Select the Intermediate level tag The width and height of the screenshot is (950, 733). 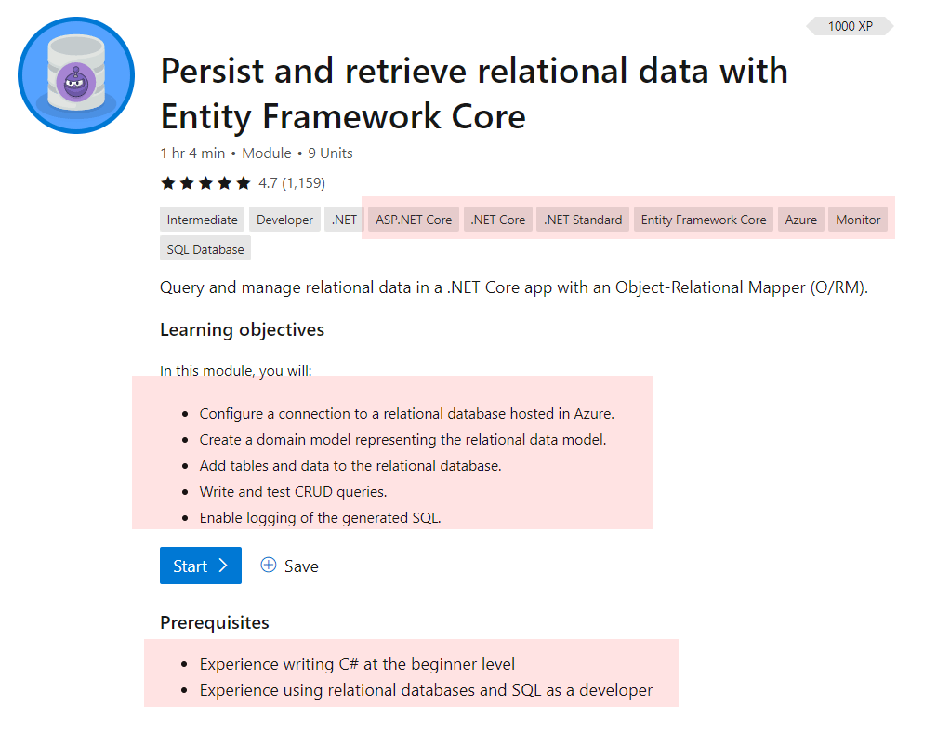[202, 219]
